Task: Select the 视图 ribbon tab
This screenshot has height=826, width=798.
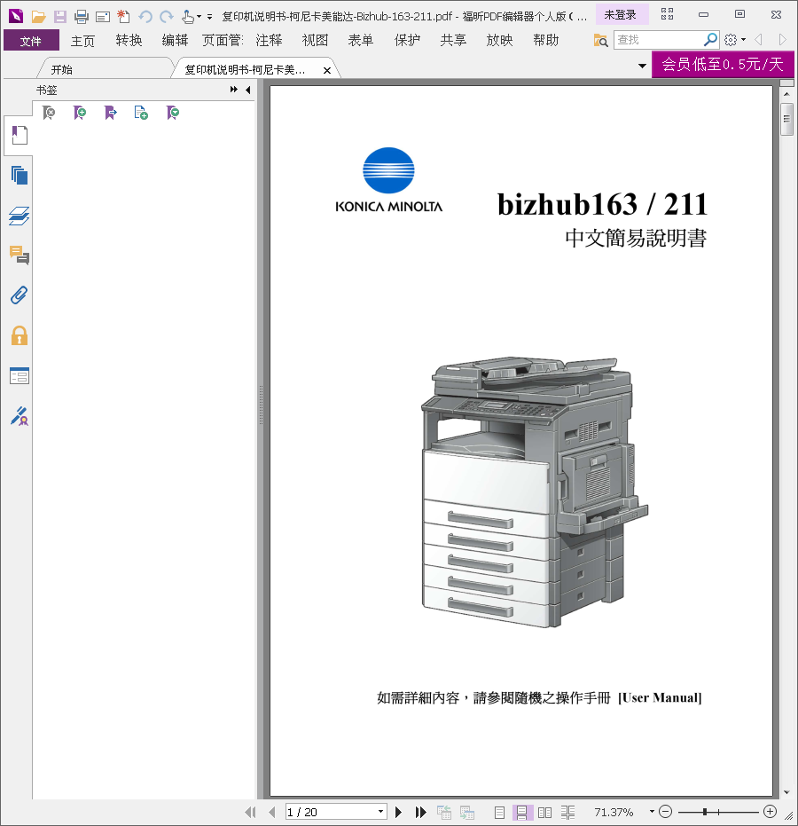Action: [x=315, y=41]
